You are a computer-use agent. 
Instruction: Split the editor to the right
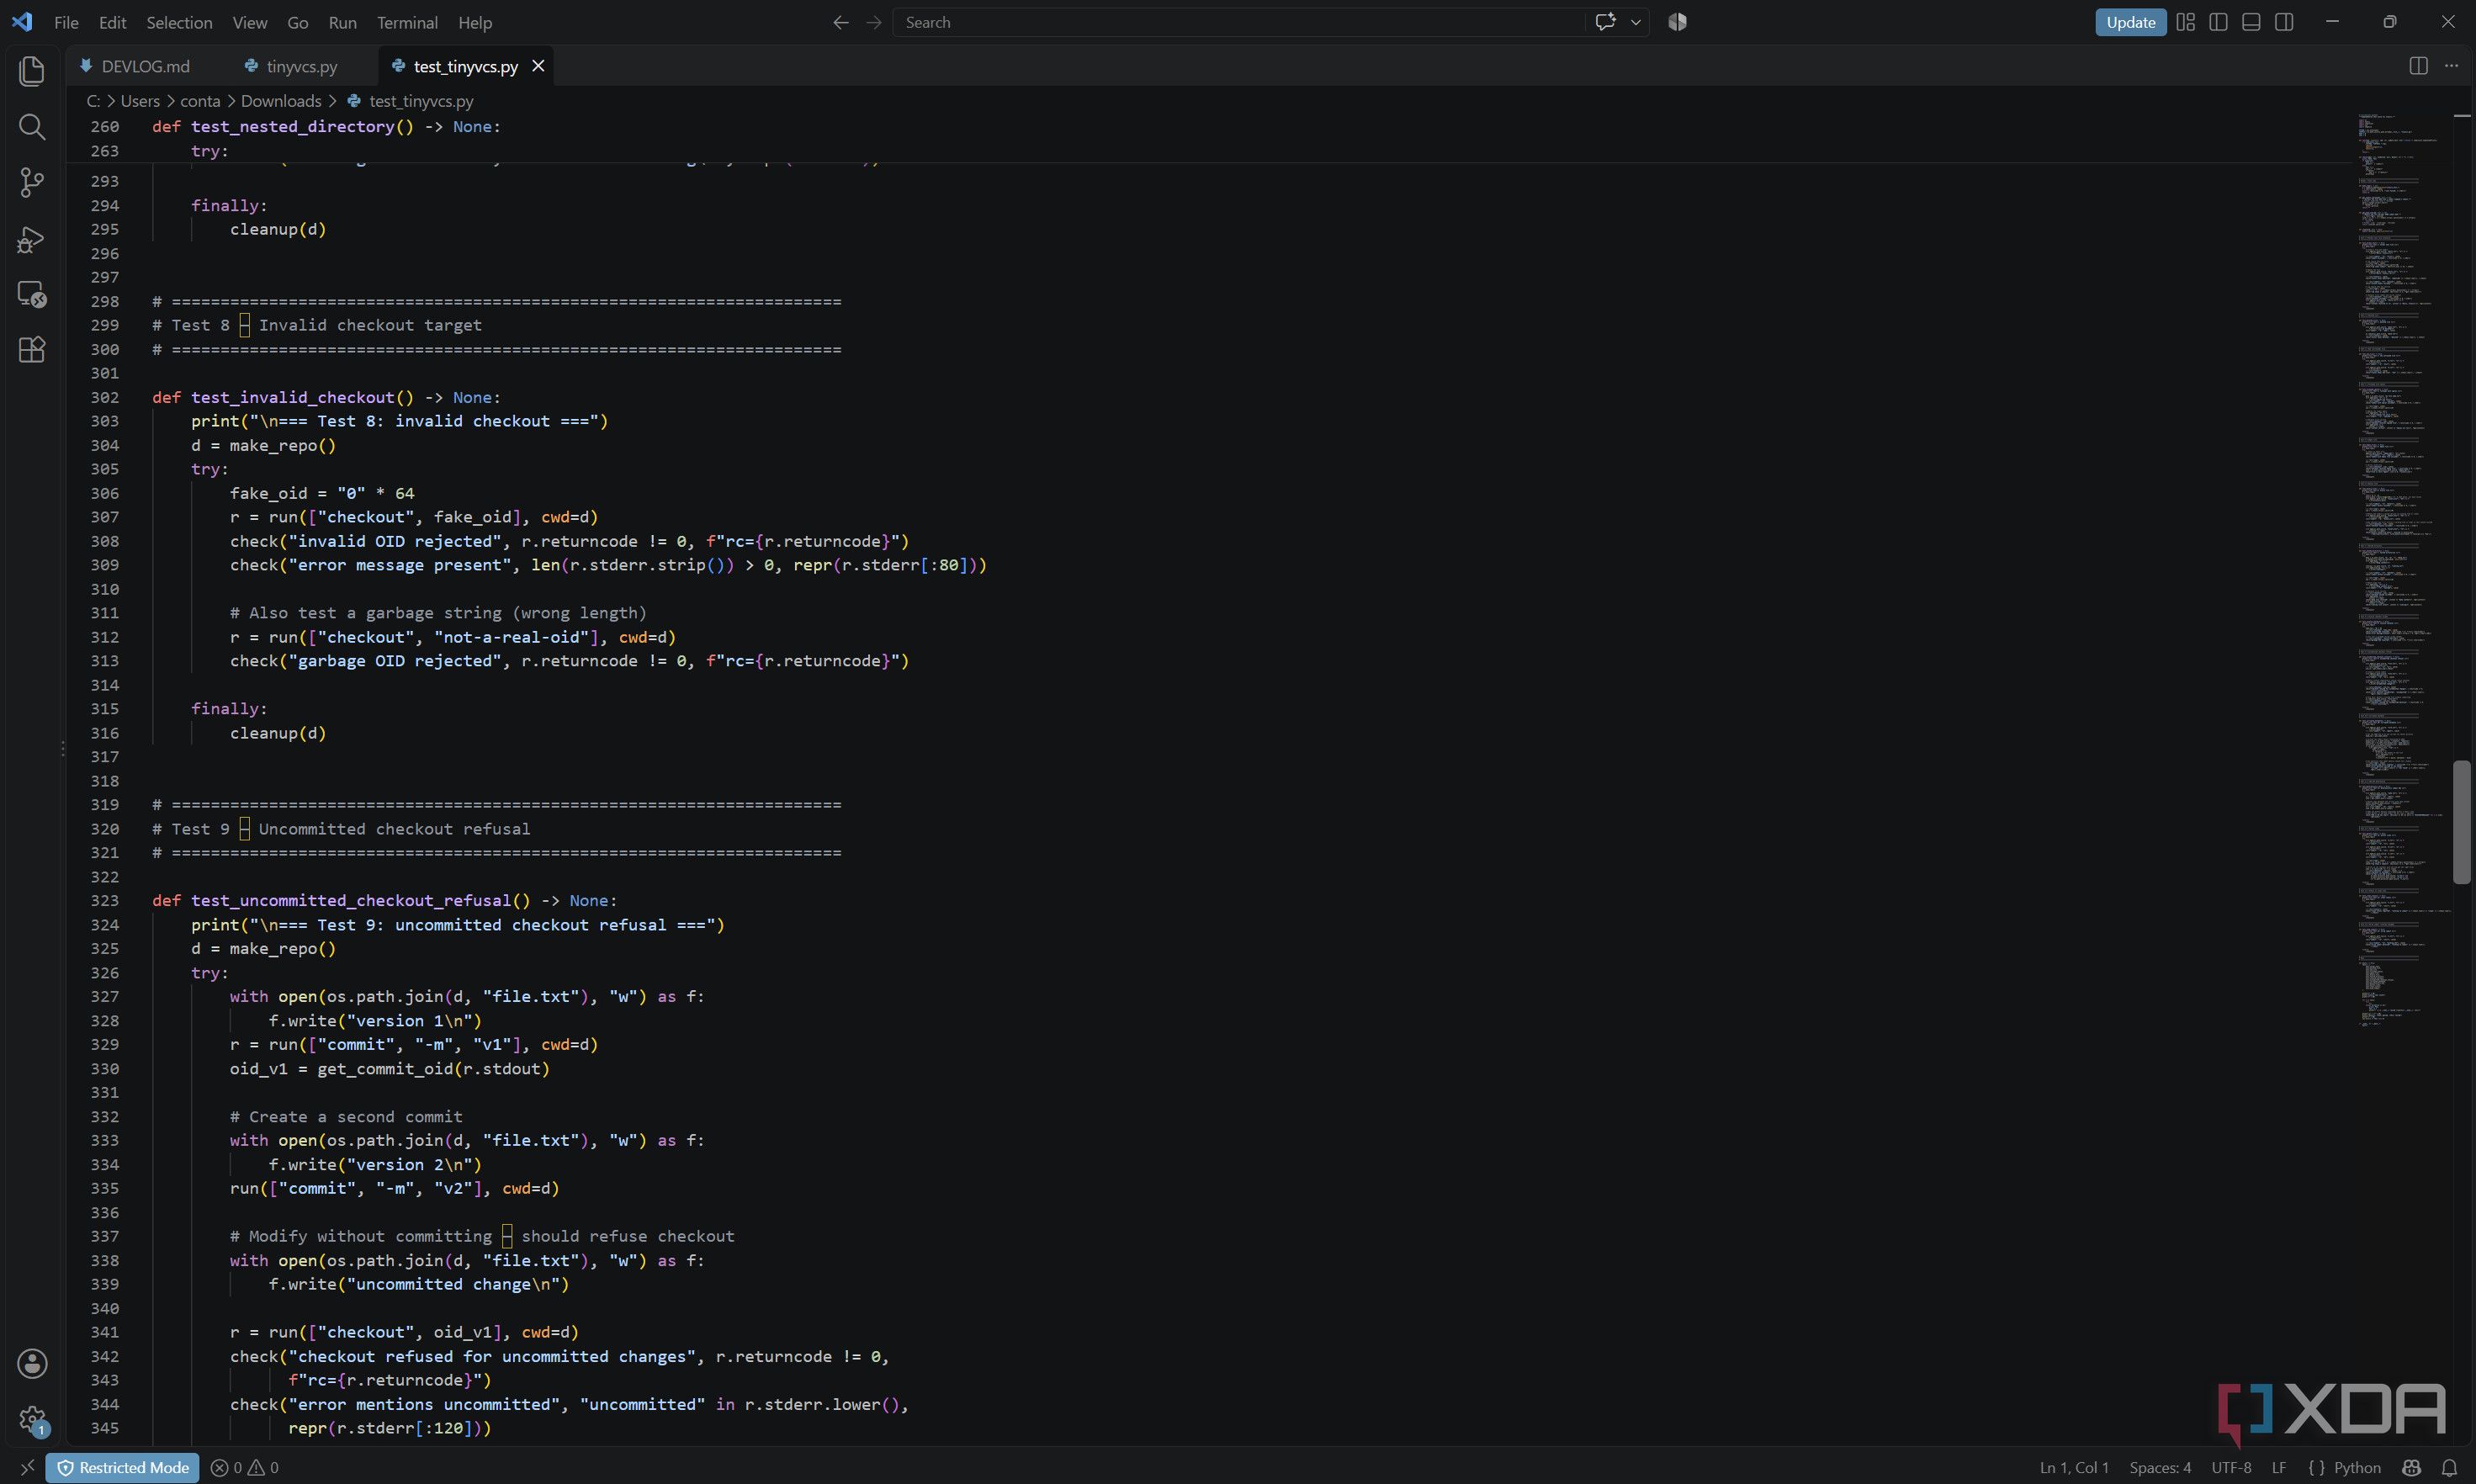point(2418,66)
